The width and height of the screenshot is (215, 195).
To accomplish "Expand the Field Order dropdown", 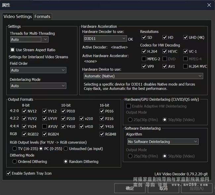I will 38,70.
